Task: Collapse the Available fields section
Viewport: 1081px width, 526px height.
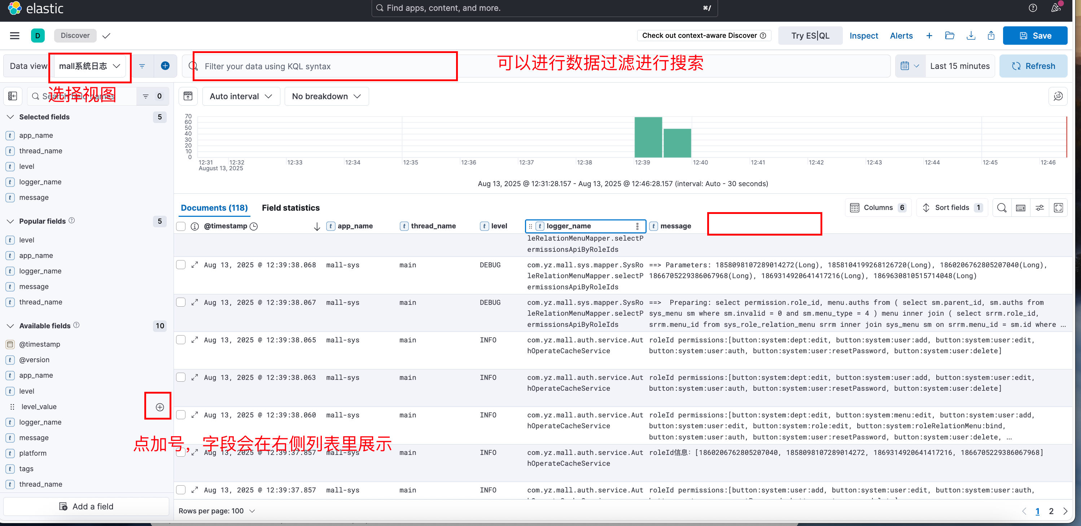Action: (10, 326)
